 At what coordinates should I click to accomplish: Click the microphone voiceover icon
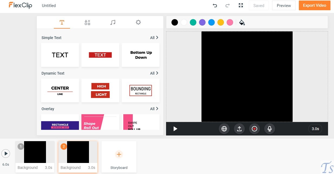pyautogui.click(x=270, y=129)
